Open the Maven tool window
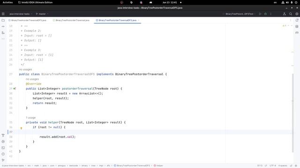Screen dimensions: 300x168 pos(297,33)
